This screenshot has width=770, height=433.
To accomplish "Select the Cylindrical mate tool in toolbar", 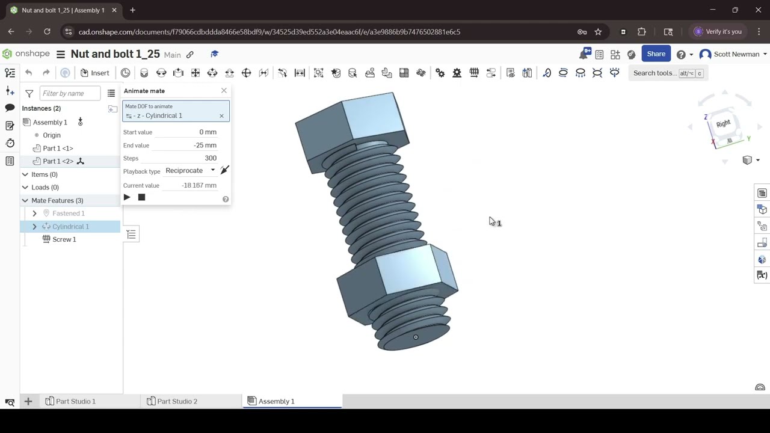I will (x=212, y=73).
